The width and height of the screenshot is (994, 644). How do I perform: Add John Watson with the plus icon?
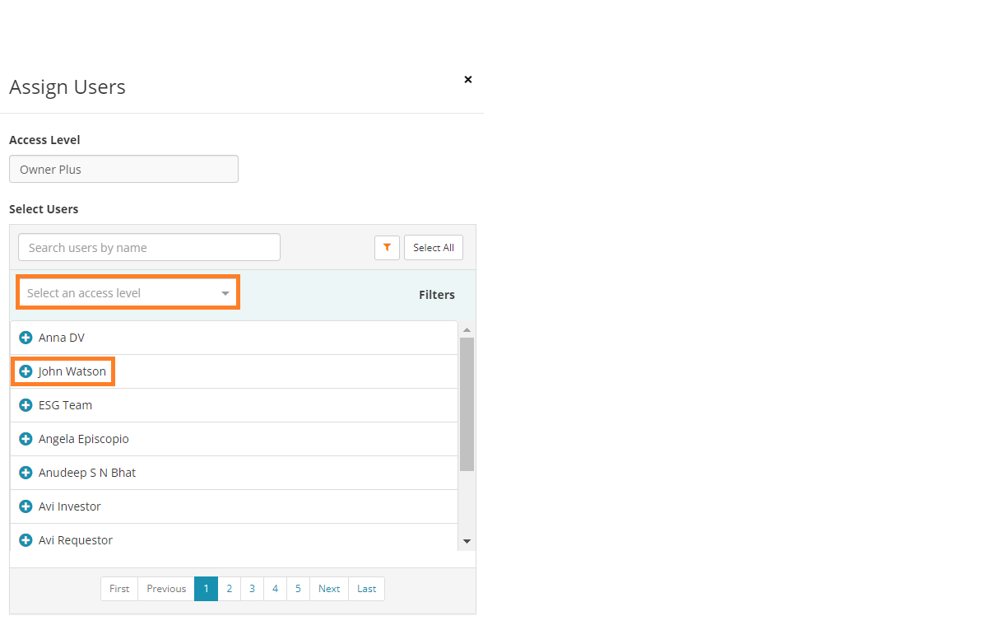pos(26,371)
